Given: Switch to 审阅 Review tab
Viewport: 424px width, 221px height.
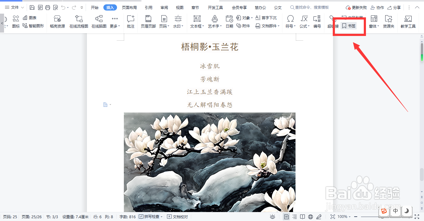Looking at the screenshot, I should tap(165, 7).
